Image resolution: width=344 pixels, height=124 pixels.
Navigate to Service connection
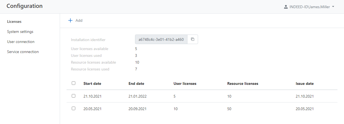[x=23, y=52]
